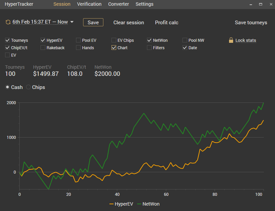
Task: Click the padlock icon beside Lock stats
Action: (231, 40)
